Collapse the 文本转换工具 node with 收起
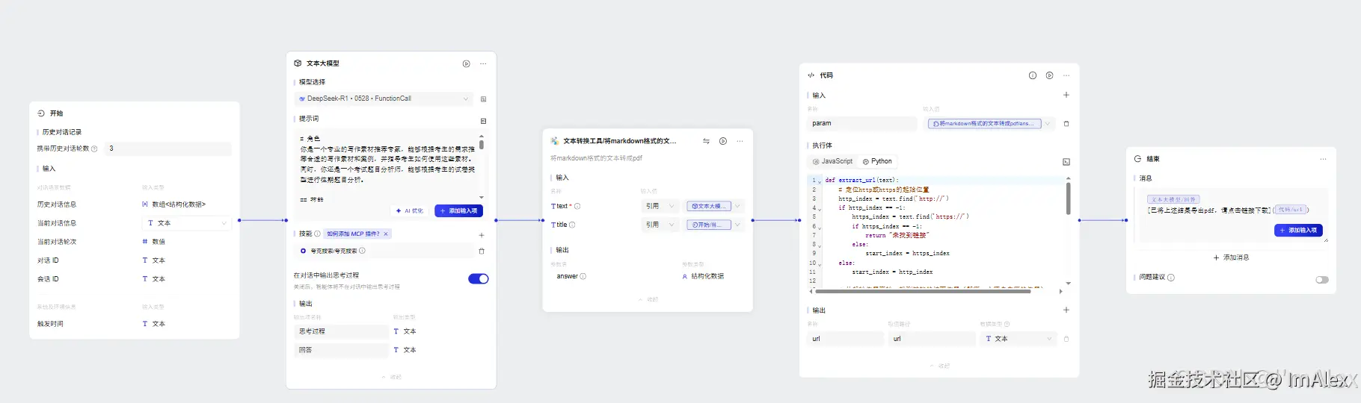The height and width of the screenshot is (403, 1361). pos(648,299)
